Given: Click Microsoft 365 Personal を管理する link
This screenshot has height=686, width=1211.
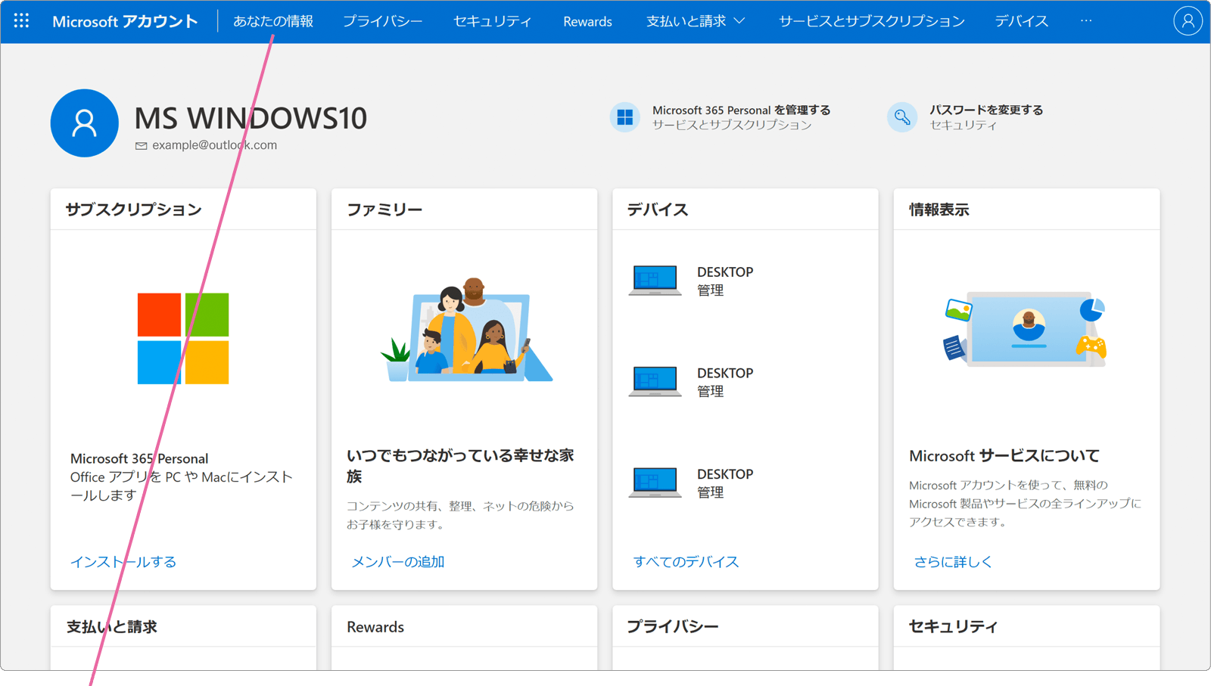Looking at the screenshot, I should point(742,110).
